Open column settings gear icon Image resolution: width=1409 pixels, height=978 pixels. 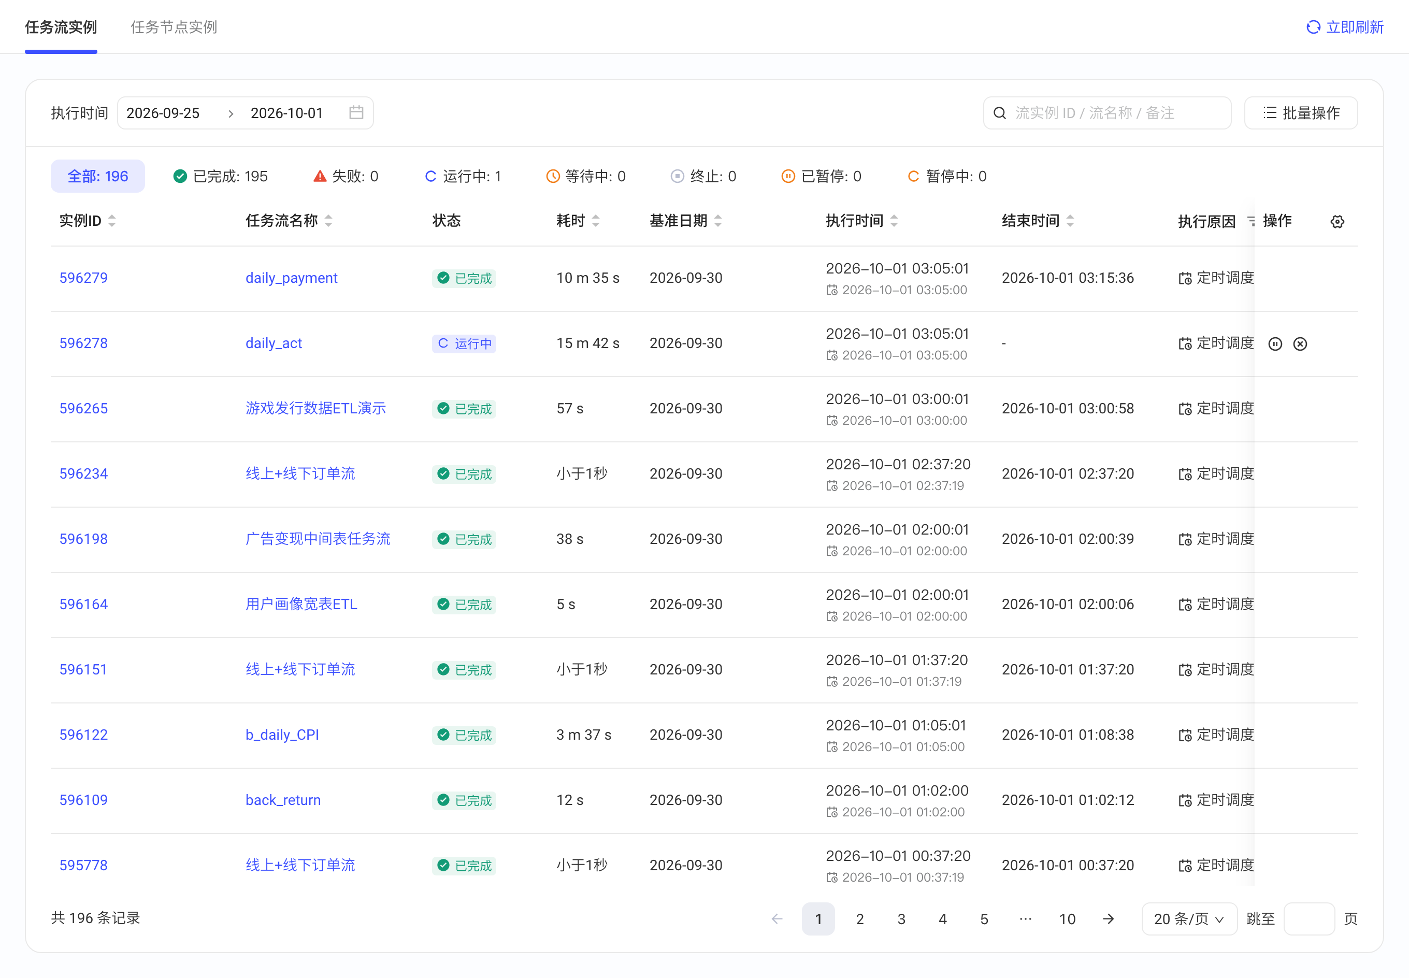(x=1338, y=222)
